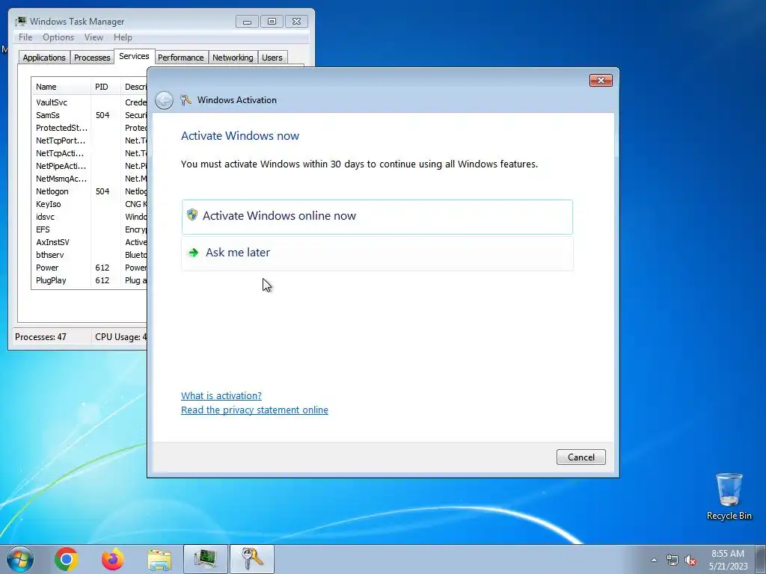Click the back arrow in Windows Activation
The height and width of the screenshot is (574, 766).
click(164, 100)
